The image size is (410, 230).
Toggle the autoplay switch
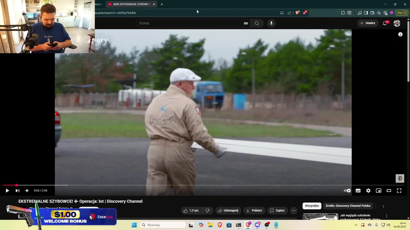tap(347, 191)
